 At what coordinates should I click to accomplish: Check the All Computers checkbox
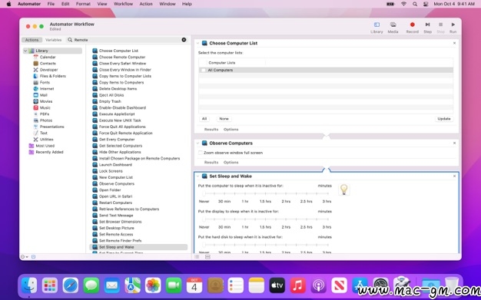[x=203, y=70]
